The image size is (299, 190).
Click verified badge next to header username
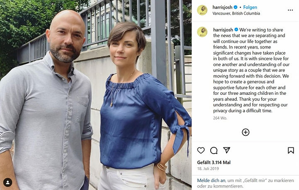tap(236, 7)
